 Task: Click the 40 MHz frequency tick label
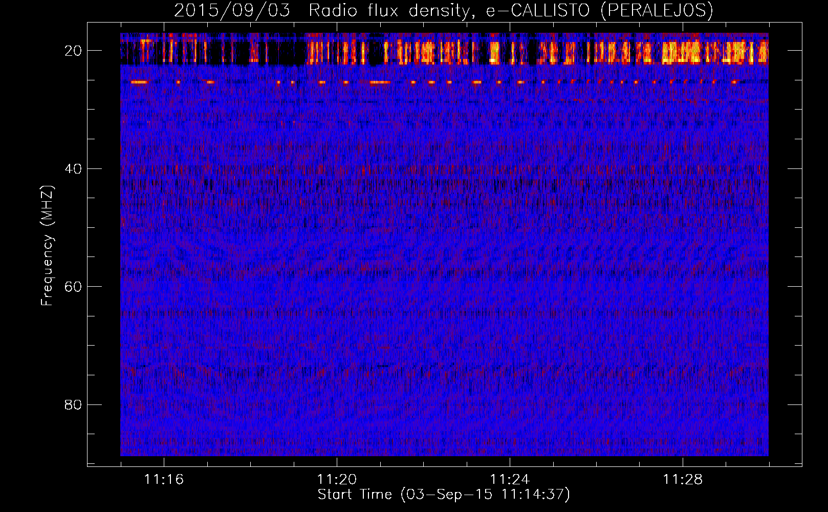point(73,169)
